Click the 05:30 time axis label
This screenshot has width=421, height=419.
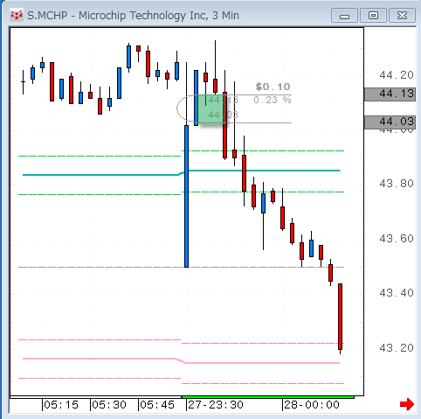point(109,405)
